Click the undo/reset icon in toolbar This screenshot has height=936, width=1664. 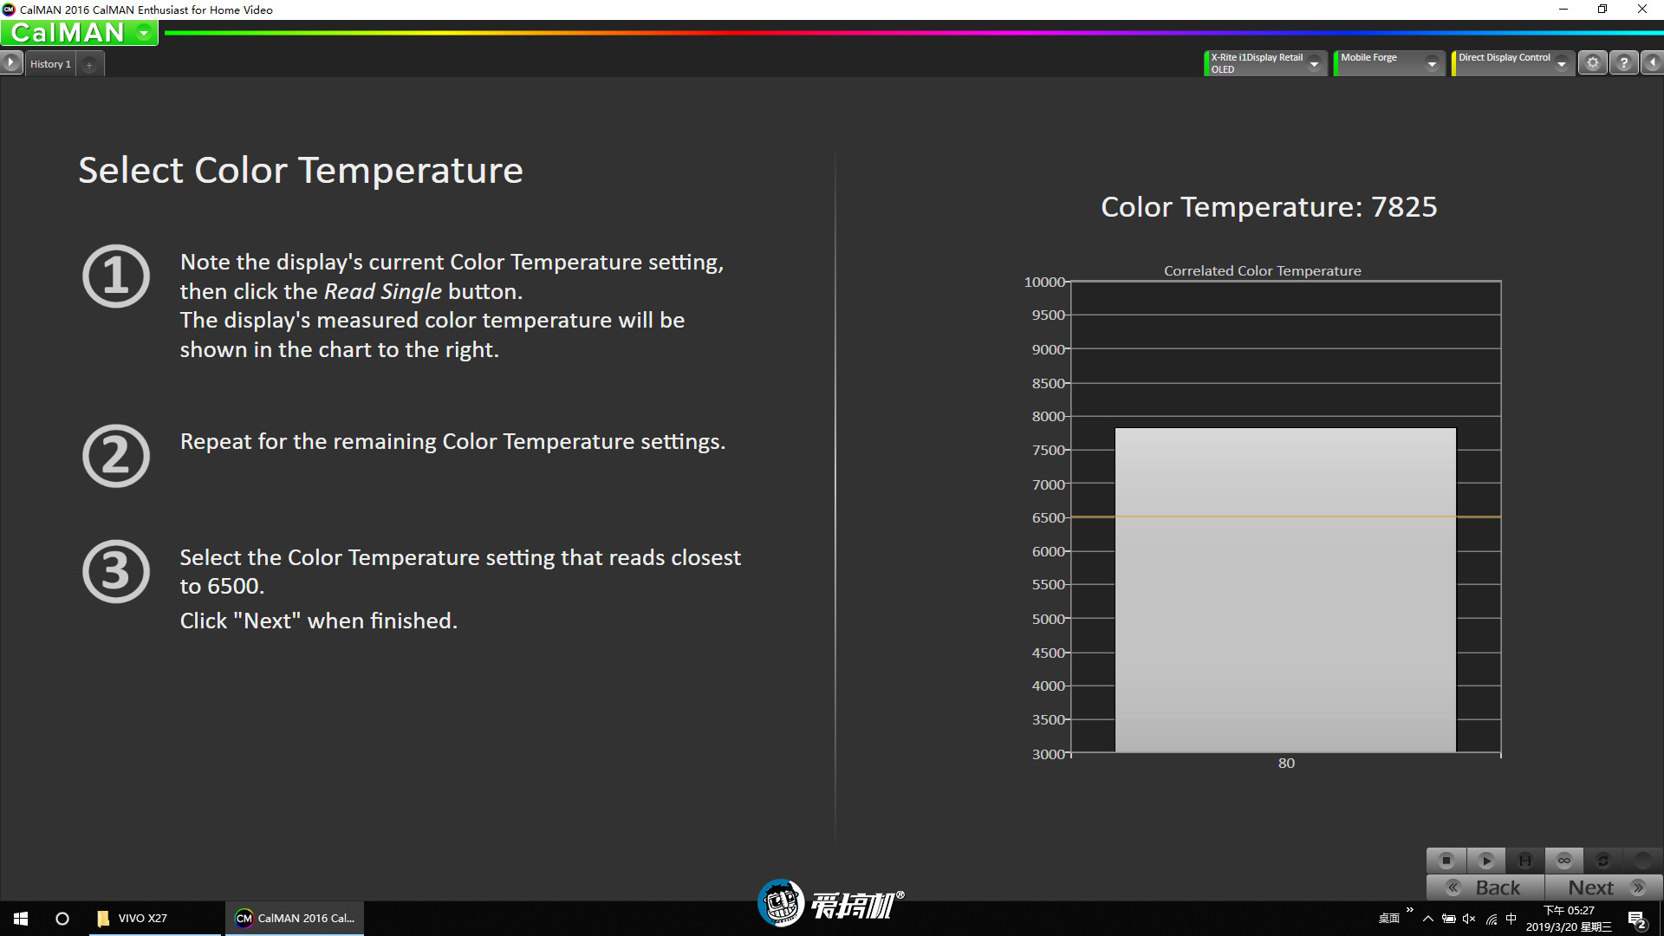tap(1603, 860)
